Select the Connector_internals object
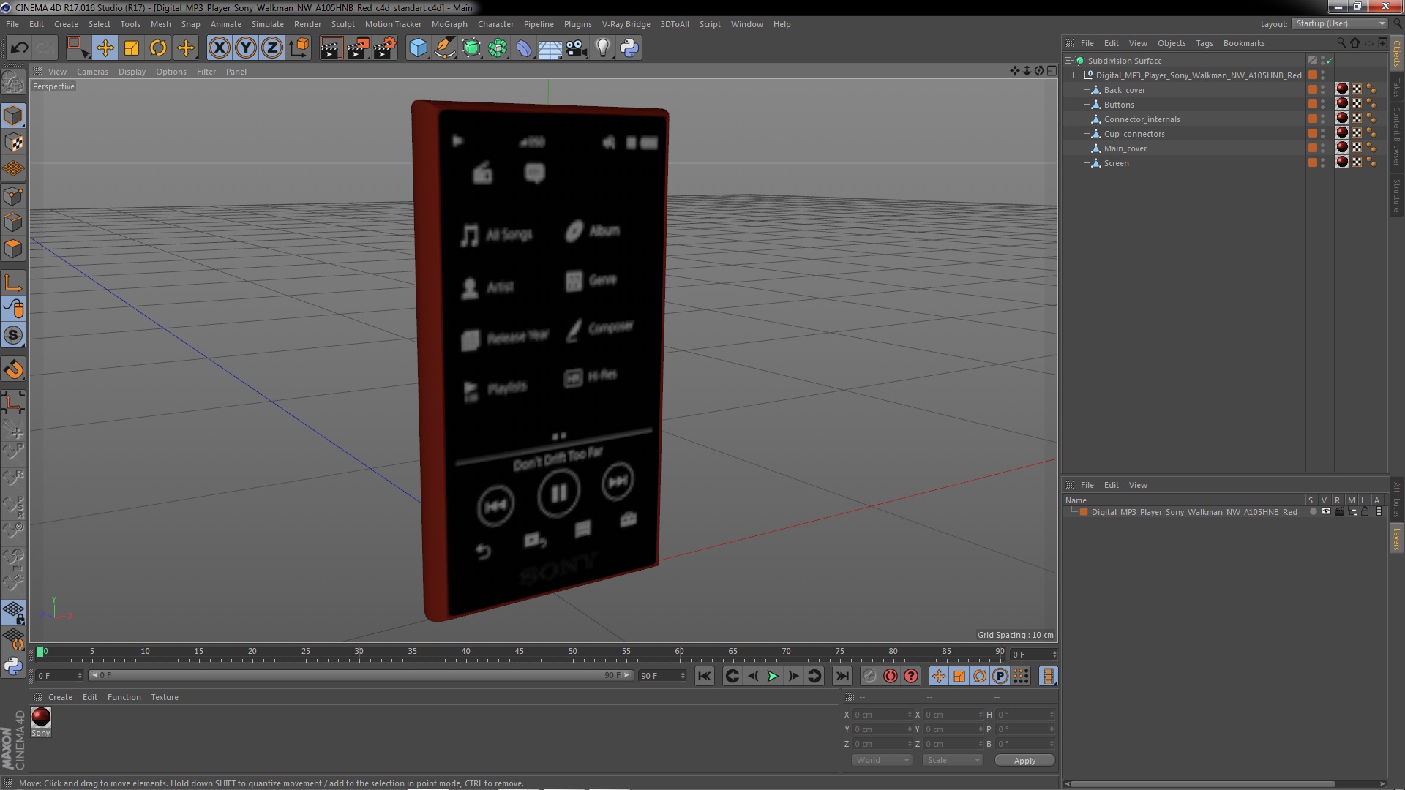Viewport: 1405px width, 790px height. pyautogui.click(x=1142, y=119)
